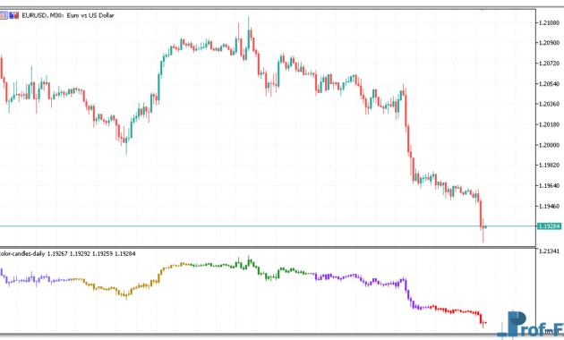This screenshot has height=340, width=564.
Task: Click the indicator value 1.19292
Action: [80, 254]
